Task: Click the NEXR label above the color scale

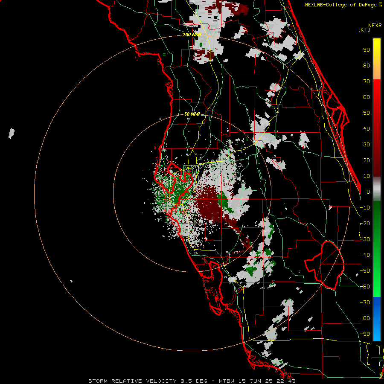Action: pyautogui.click(x=375, y=26)
